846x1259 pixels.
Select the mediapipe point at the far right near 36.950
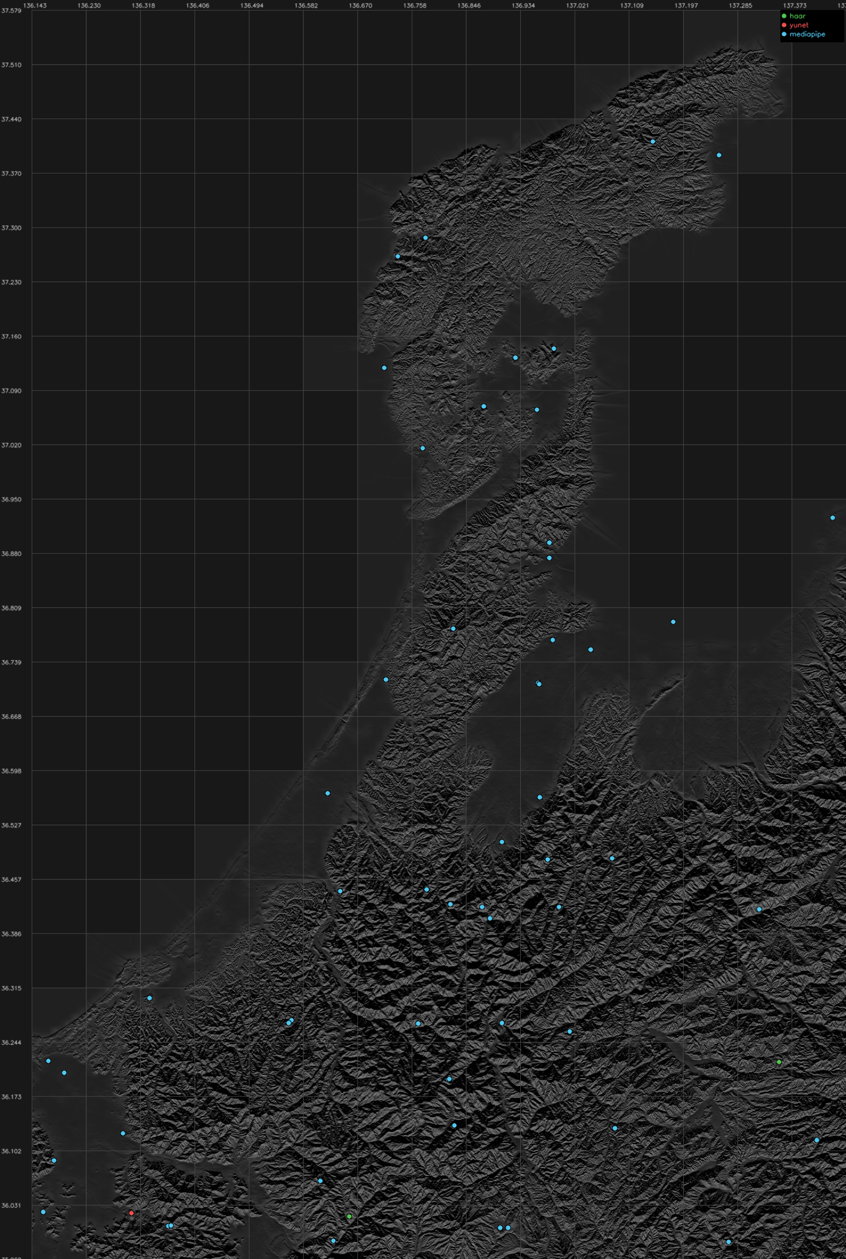coord(832,517)
